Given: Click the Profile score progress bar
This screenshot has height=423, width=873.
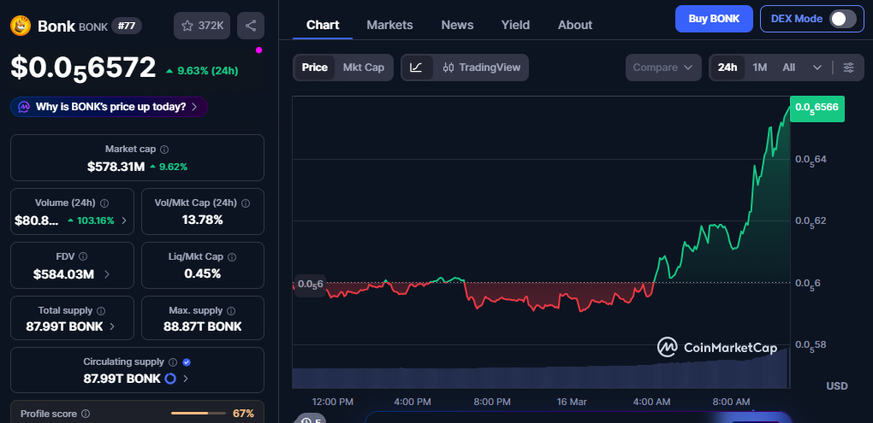Looking at the screenshot, I should tap(199, 414).
